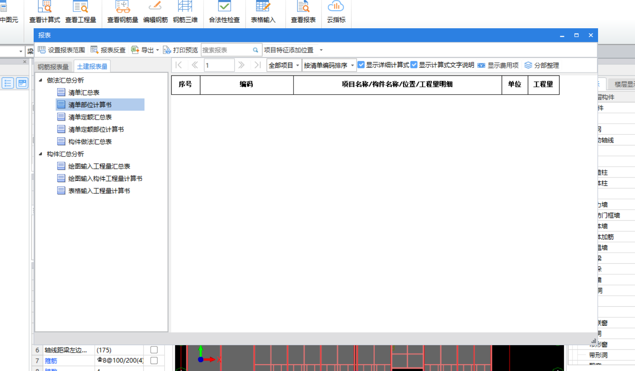635x371 pixels.
Task: Click 报表反查 toolbar button
Action: (108, 50)
